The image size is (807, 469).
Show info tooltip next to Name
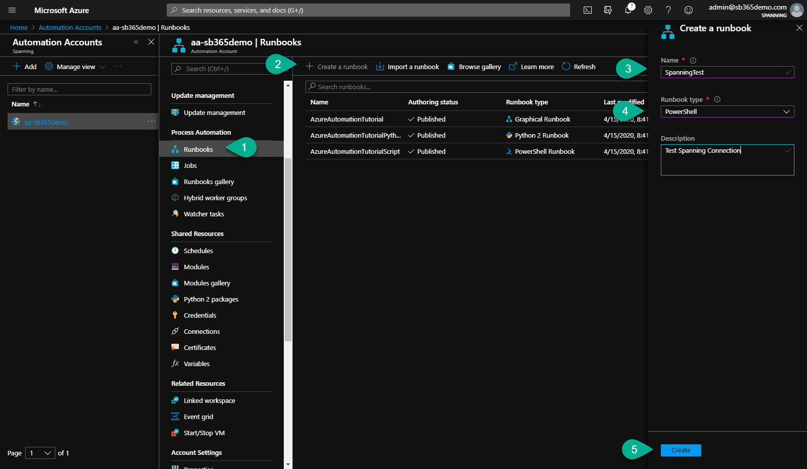[693, 60]
